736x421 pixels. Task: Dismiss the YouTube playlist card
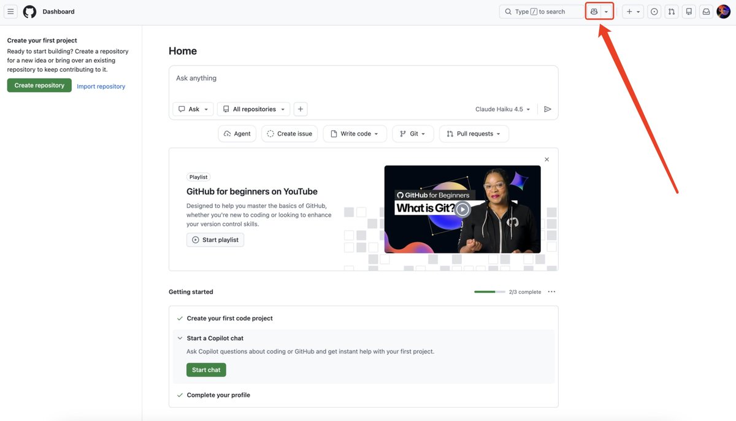[546, 160]
